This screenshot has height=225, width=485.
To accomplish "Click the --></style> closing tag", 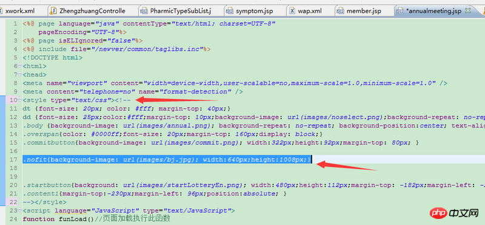I will 44,203.
